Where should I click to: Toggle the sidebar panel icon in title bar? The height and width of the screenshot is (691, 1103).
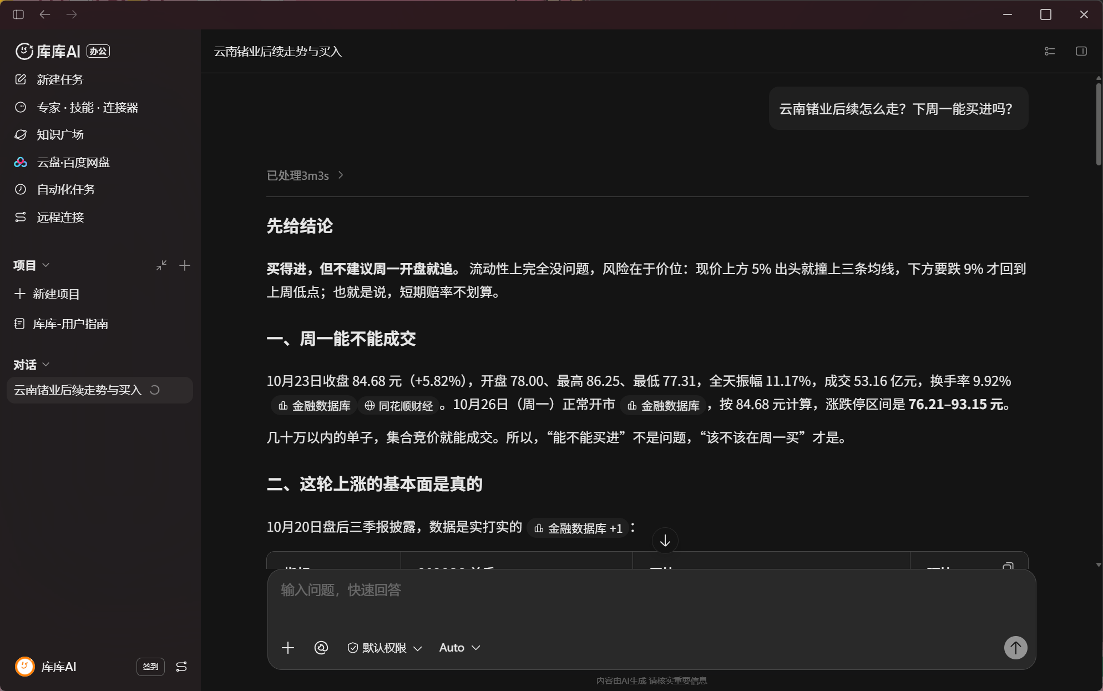pos(18,14)
